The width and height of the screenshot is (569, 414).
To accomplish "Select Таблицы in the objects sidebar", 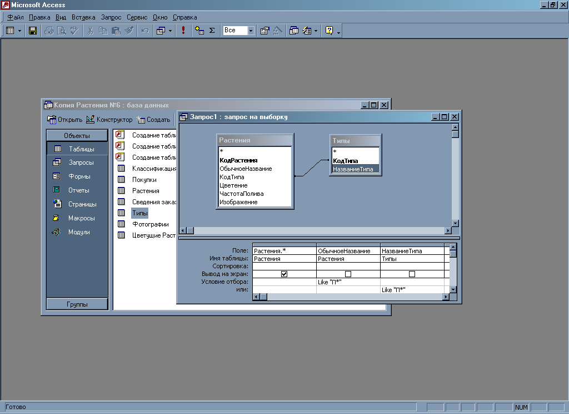I will pyautogui.click(x=77, y=149).
